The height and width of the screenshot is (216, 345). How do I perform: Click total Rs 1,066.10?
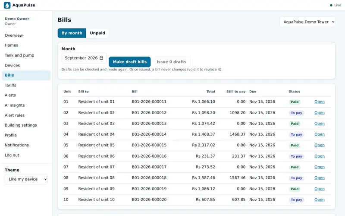[203, 102]
